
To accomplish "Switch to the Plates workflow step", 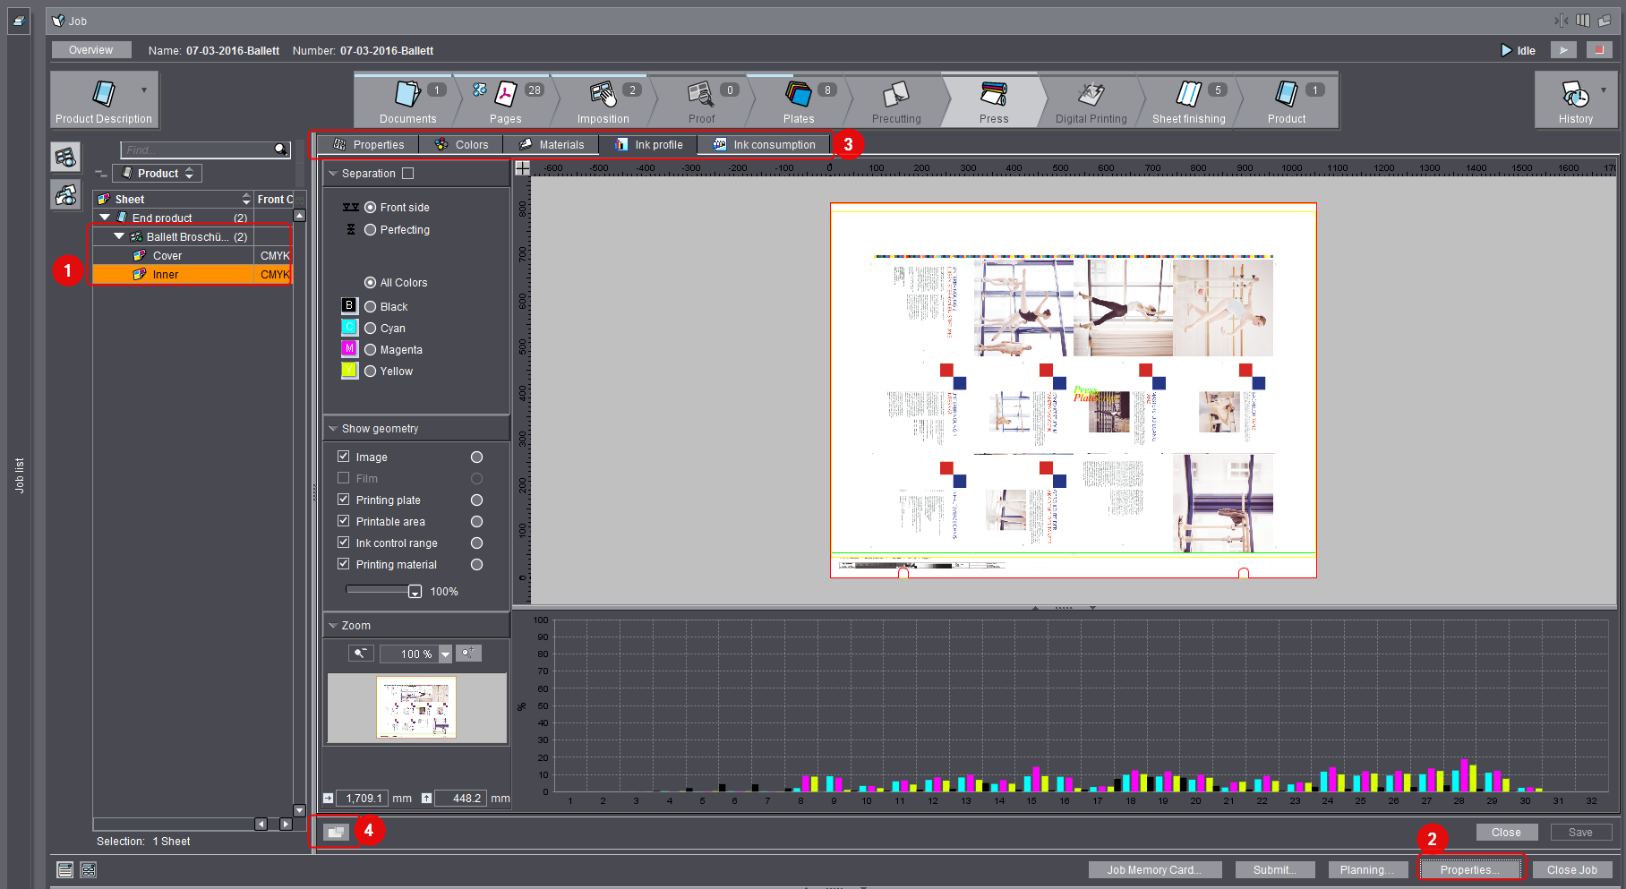I will (x=800, y=100).
